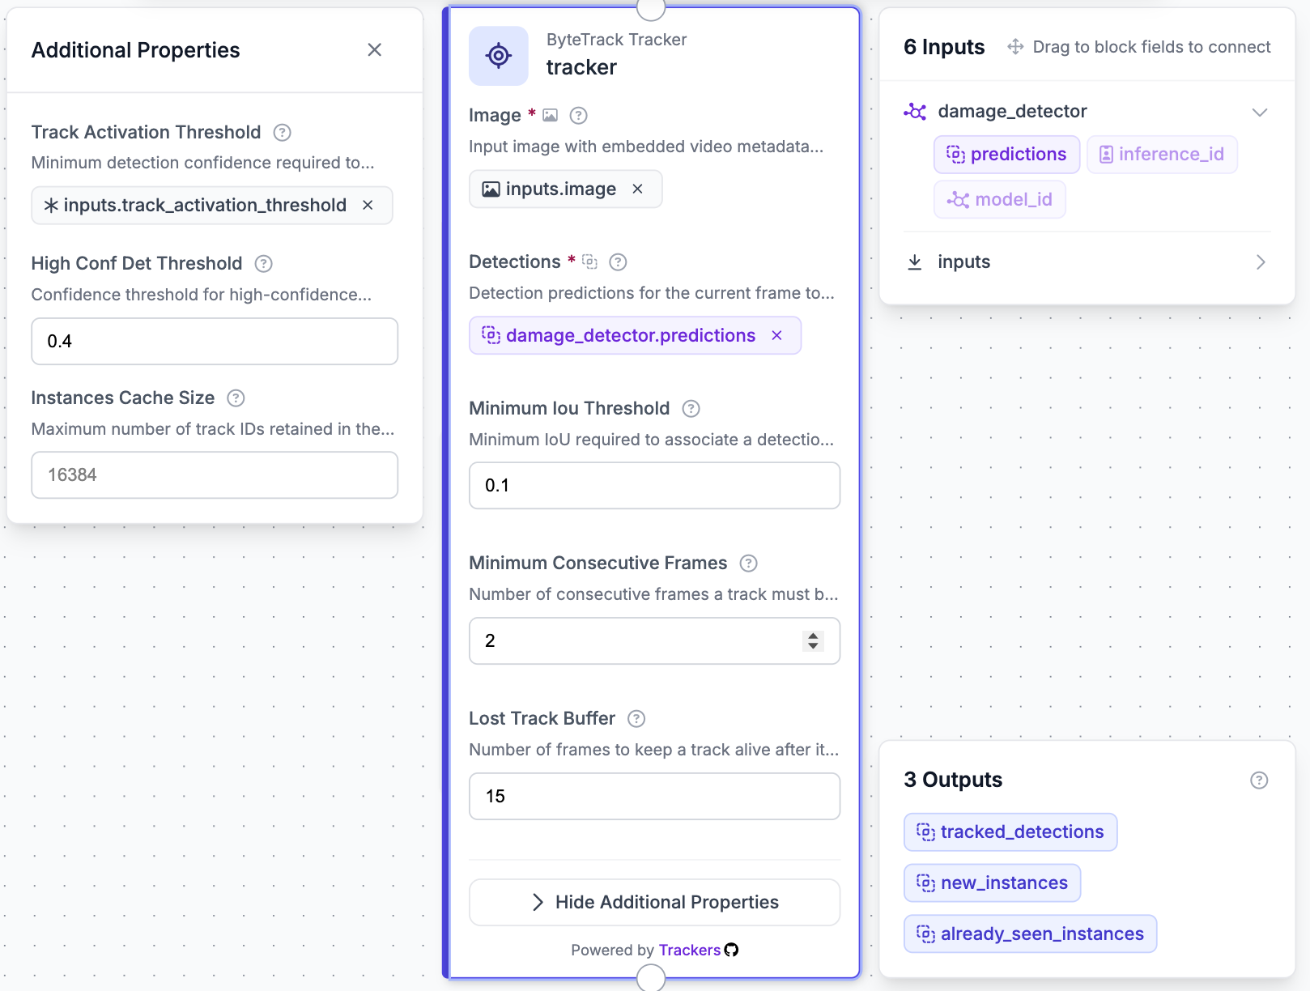Viewport: 1310px width, 991px height.
Task: Close the Additional Properties panel
Action: 374,50
